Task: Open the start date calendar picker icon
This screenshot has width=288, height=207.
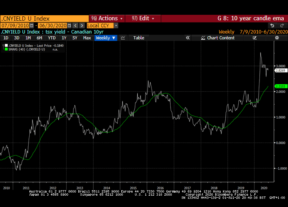Action: [32, 25]
